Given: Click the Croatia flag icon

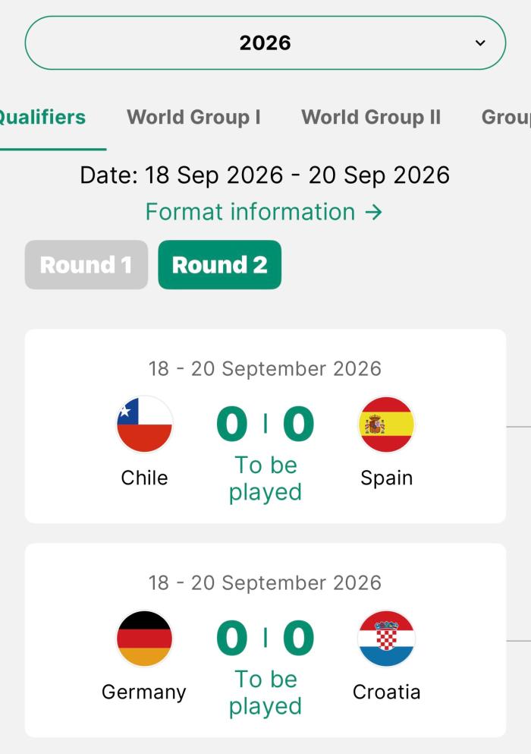Looking at the screenshot, I should [x=386, y=639].
